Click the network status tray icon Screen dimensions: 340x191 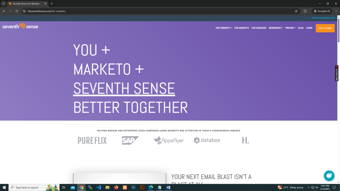[313, 188]
